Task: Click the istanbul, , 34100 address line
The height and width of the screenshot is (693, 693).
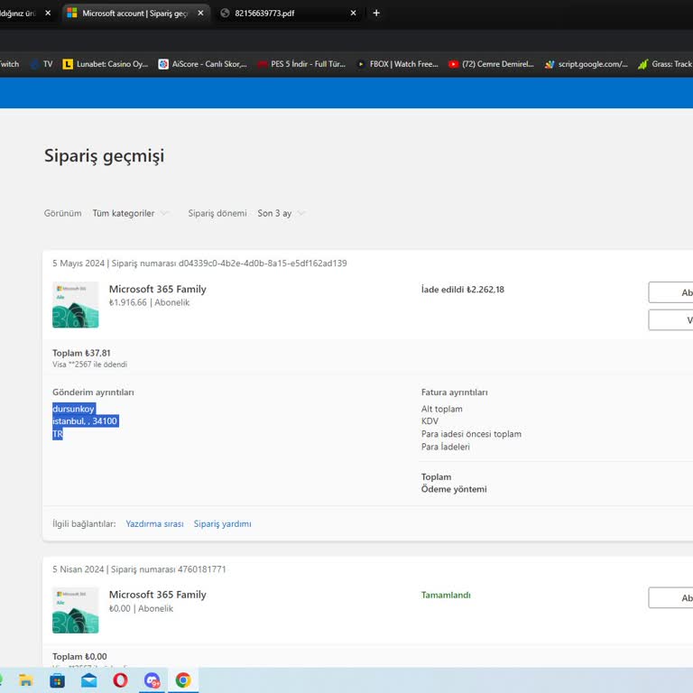Action: [85, 421]
